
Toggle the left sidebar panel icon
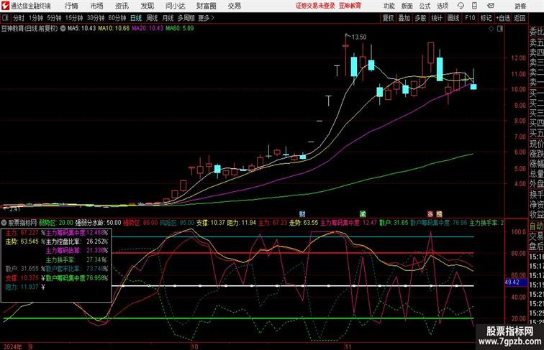[5, 18]
